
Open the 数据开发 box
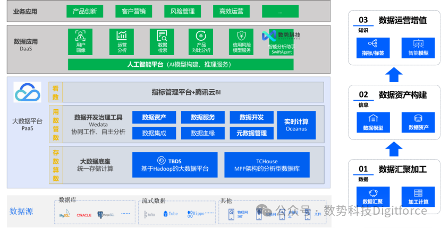251,117
